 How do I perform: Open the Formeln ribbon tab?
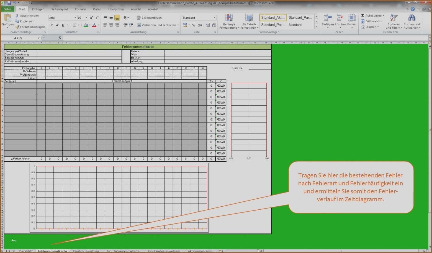click(x=80, y=9)
